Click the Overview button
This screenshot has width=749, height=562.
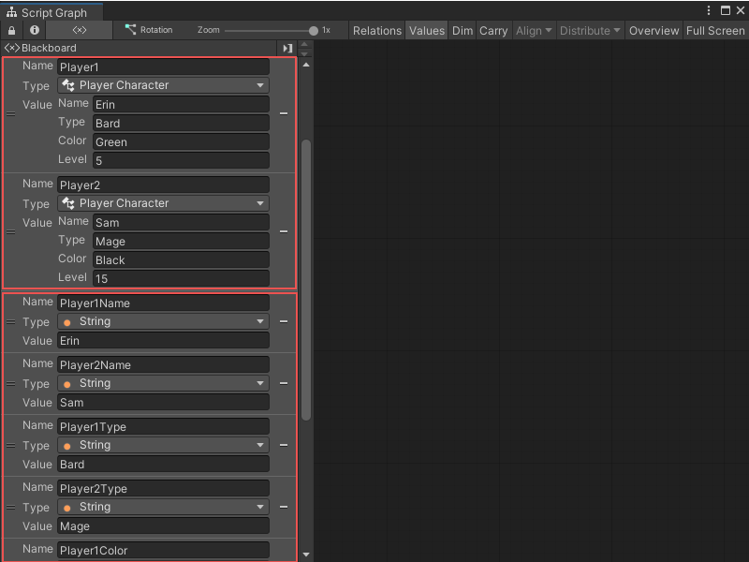pyautogui.click(x=654, y=30)
